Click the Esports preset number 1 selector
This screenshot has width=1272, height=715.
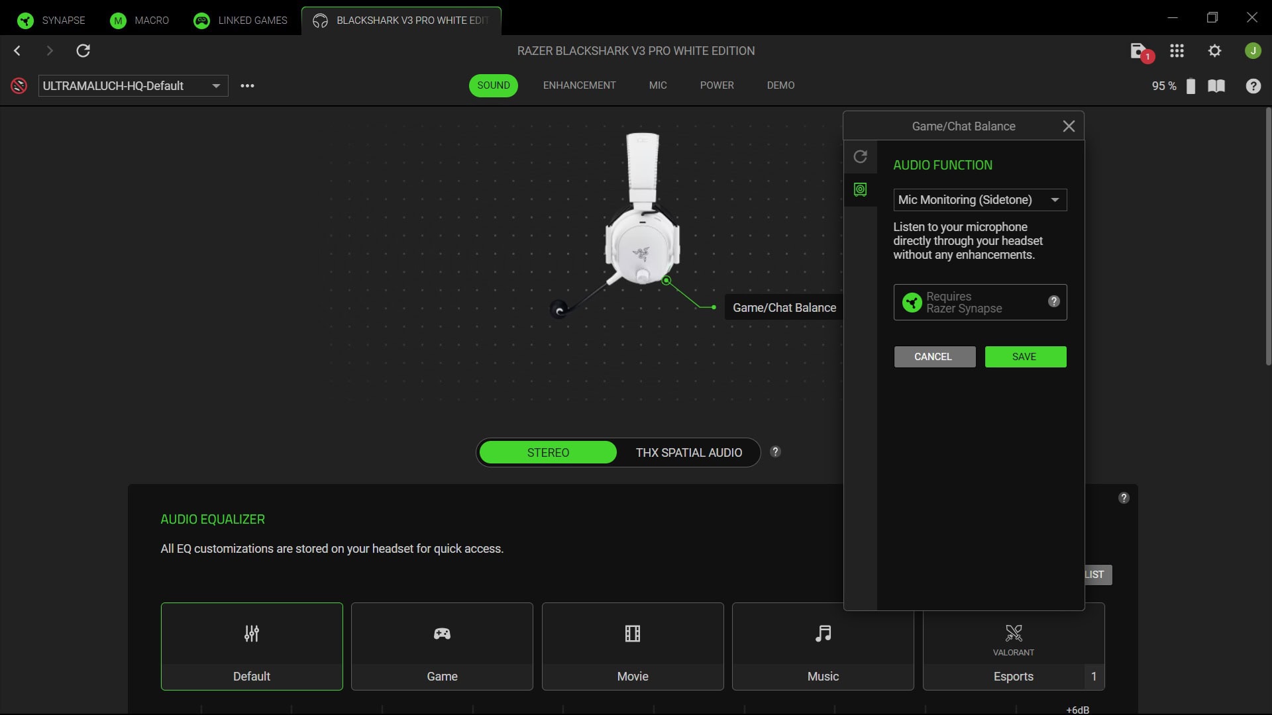[1094, 677]
